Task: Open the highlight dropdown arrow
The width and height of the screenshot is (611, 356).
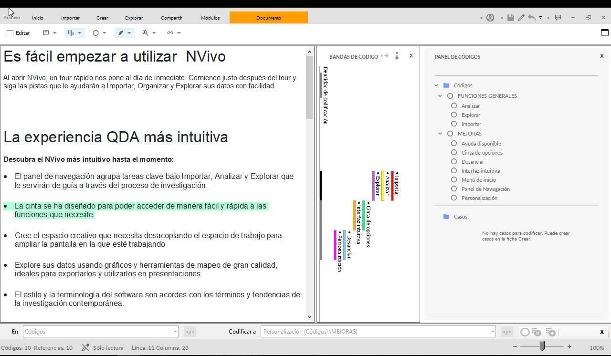Action: (x=129, y=33)
